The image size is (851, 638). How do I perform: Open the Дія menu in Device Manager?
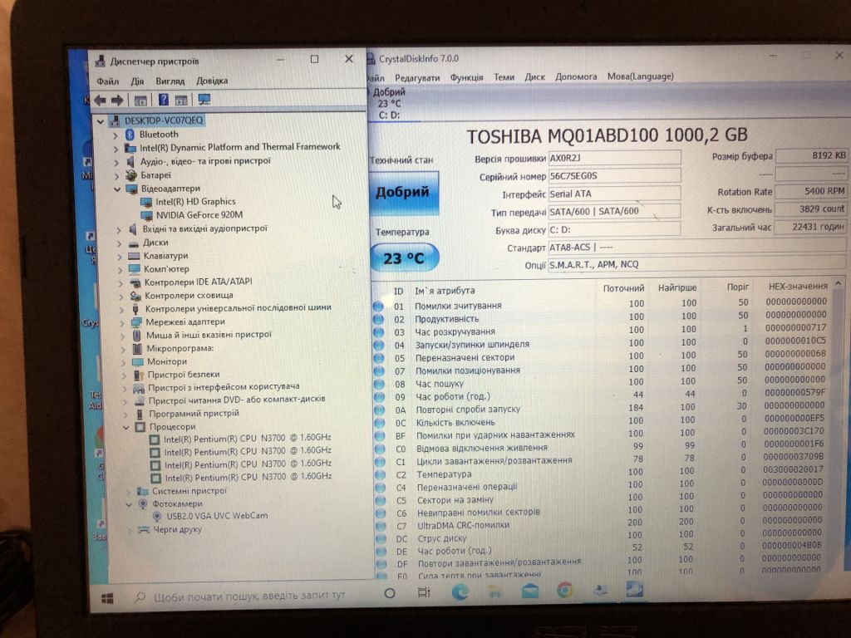point(137,81)
